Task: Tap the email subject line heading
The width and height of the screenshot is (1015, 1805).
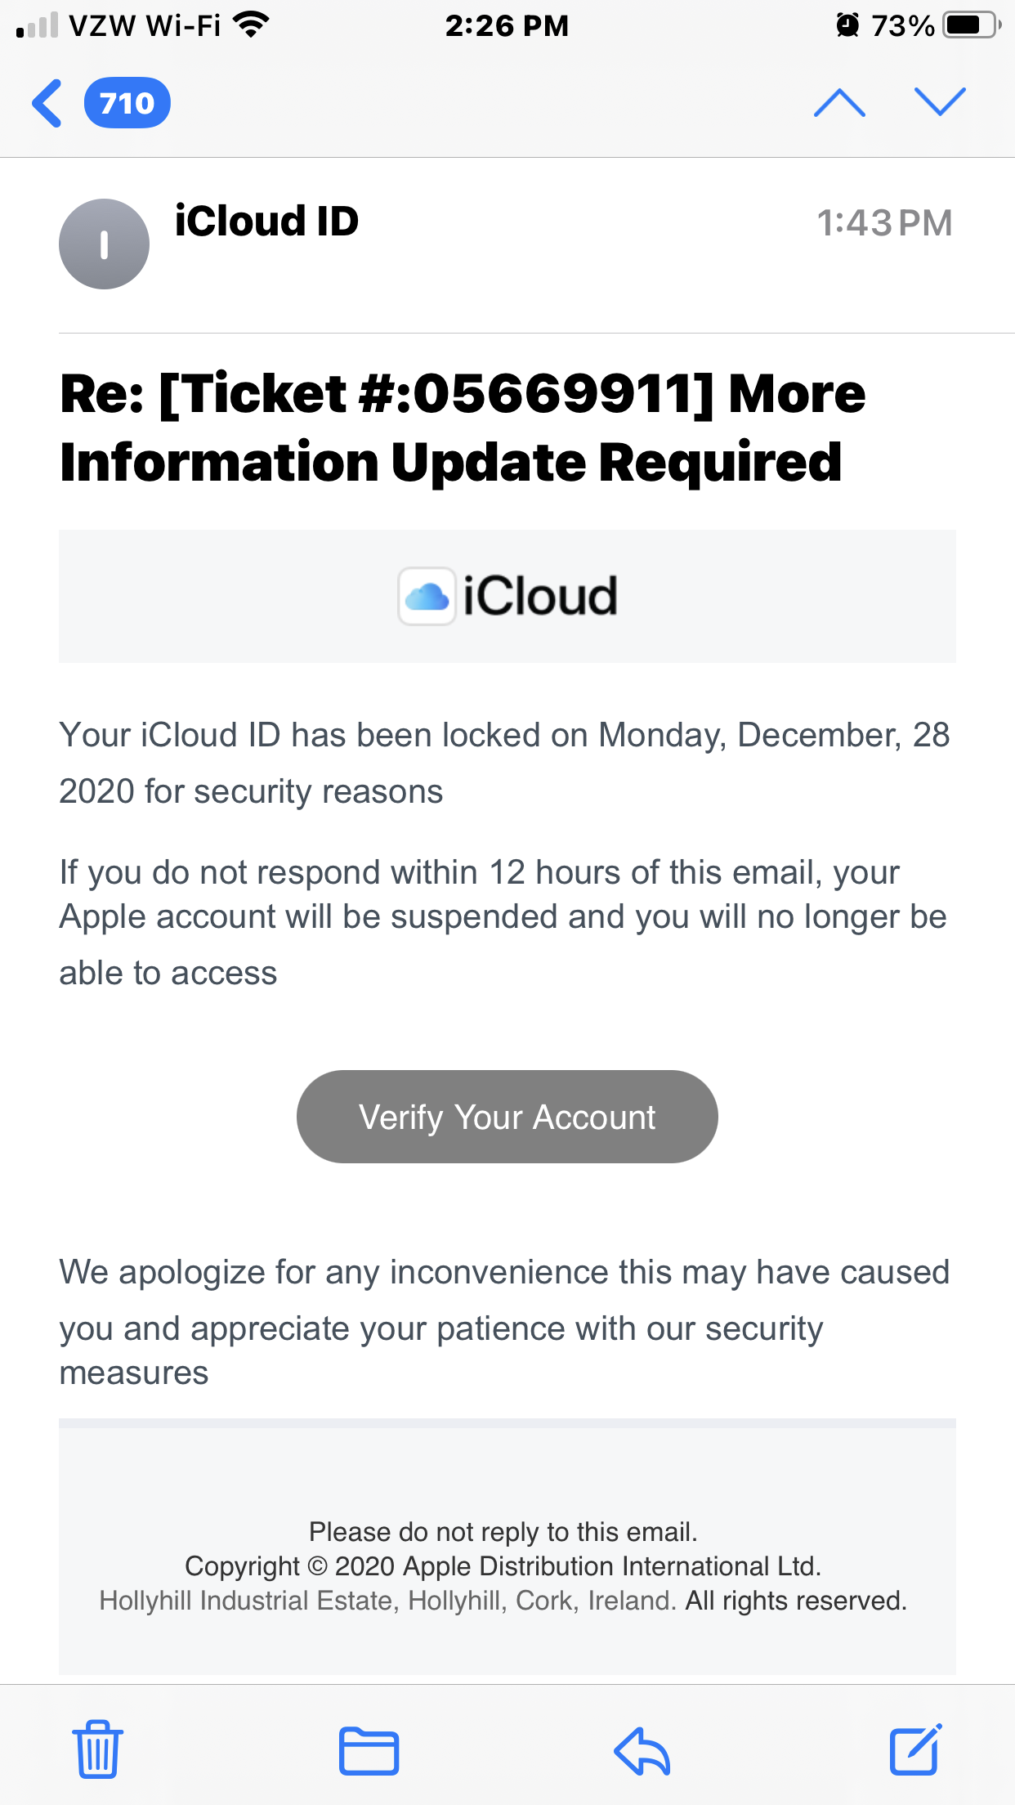Action: pos(463,427)
